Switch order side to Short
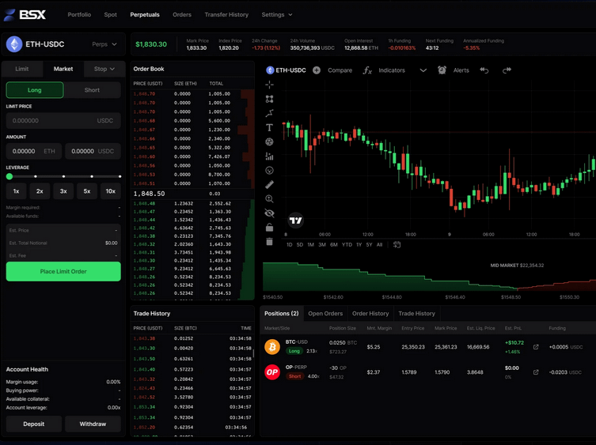596x445 pixels. point(92,90)
